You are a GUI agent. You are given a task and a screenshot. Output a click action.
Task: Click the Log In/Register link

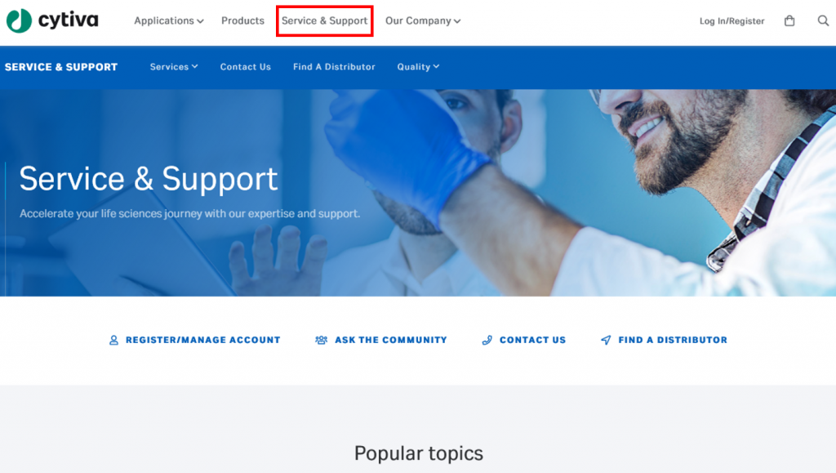tap(731, 20)
